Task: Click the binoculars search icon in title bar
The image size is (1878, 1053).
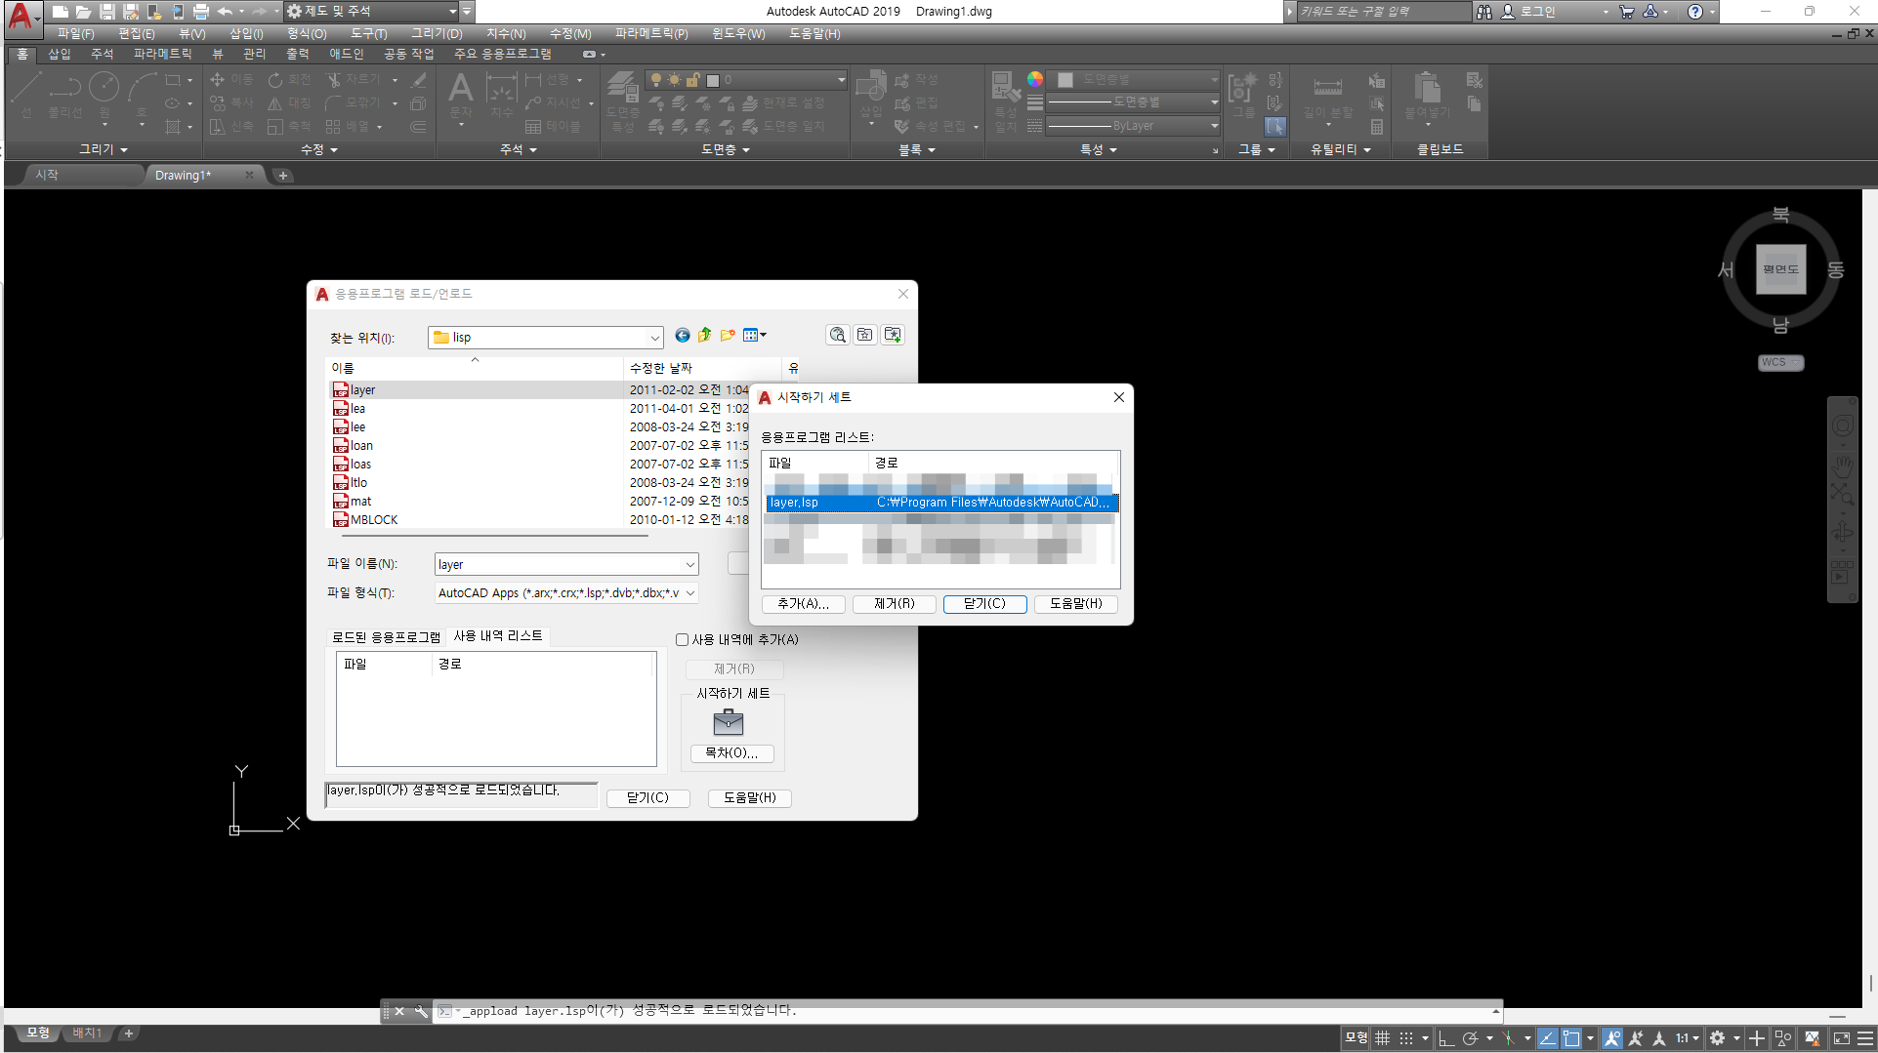Action: pyautogui.click(x=1484, y=12)
